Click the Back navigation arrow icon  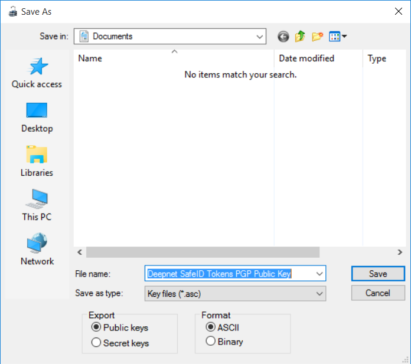click(283, 37)
